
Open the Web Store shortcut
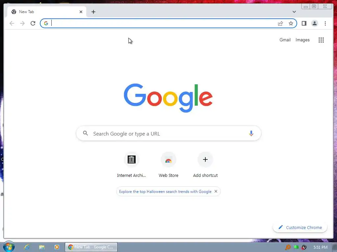[x=168, y=165]
